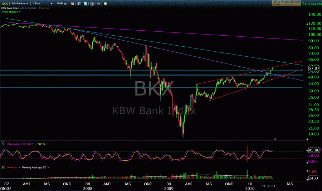Open the %D 5 dropdown arrow
Screen dimensions: 322x191
[x=47, y=144]
